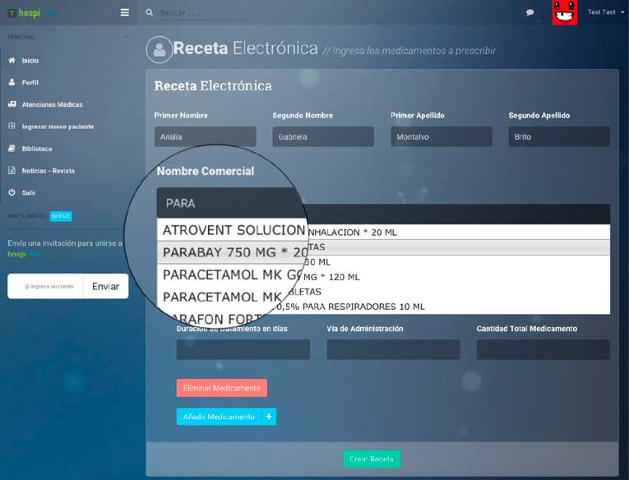
Task: Toggle the hamburger sidebar menu
Action: pyautogui.click(x=124, y=12)
